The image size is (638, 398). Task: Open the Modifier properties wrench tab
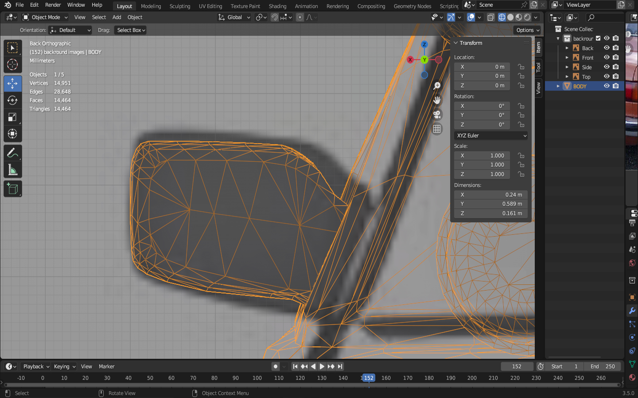(632, 310)
